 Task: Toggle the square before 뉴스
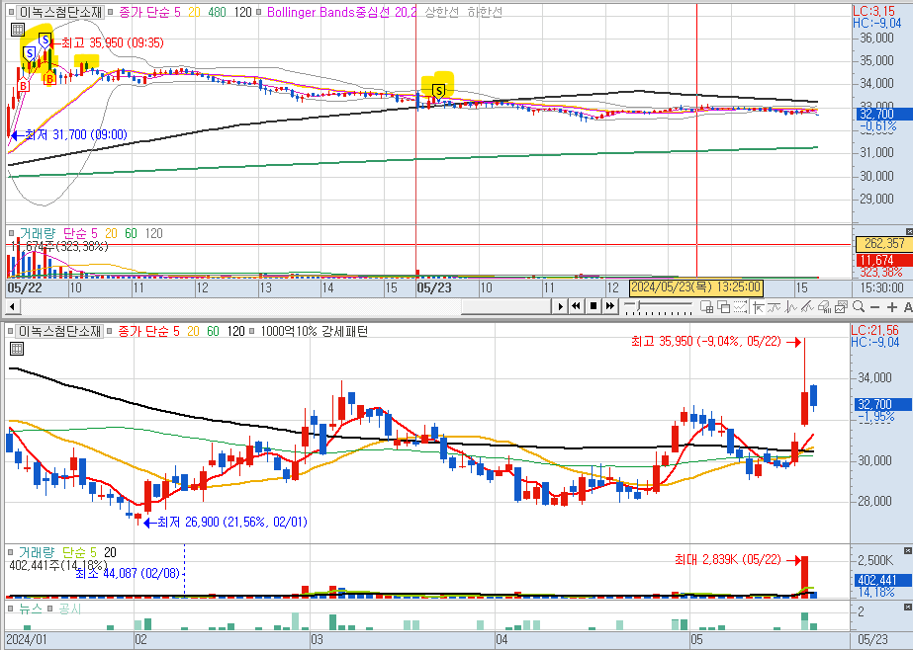click(x=11, y=609)
